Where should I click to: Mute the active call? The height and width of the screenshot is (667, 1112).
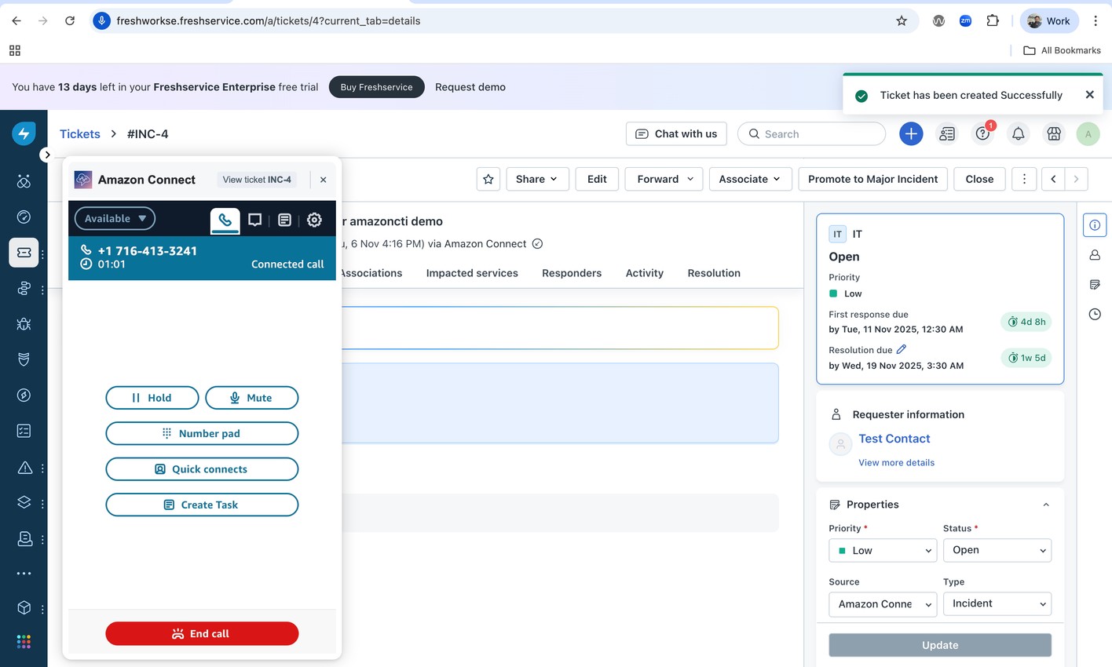tap(251, 398)
